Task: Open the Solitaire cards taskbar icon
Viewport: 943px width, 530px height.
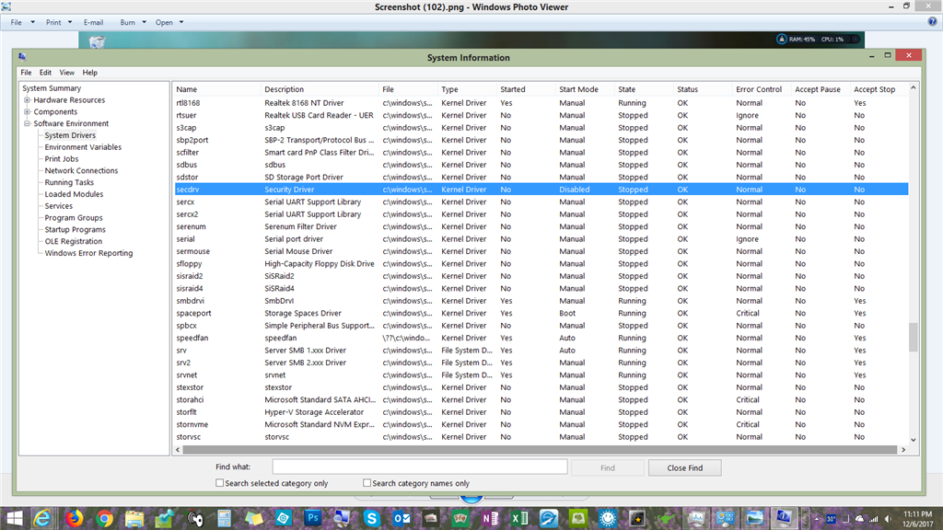Action: click(x=460, y=518)
